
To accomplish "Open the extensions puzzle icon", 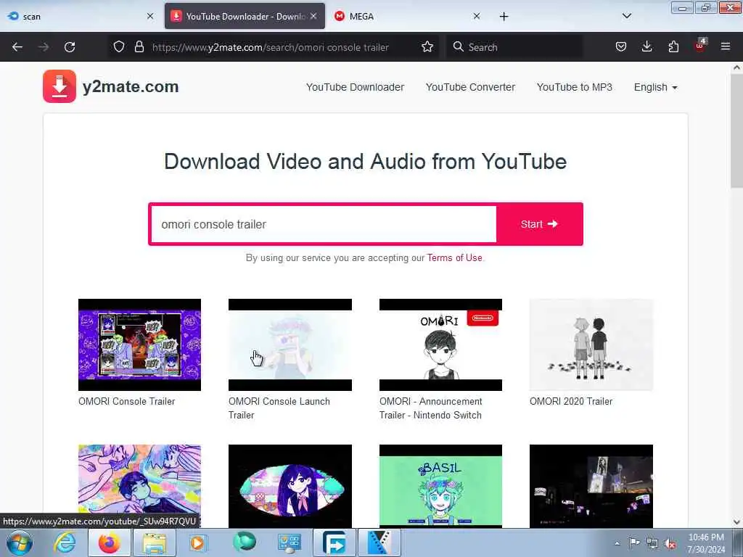I will click(673, 46).
